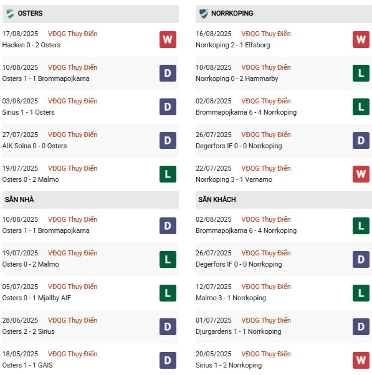This screenshot has width=372, height=375.
Task: Open the VĐQG Thụy Điển link dated 12/07/2025
Action: tap(266, 287)
